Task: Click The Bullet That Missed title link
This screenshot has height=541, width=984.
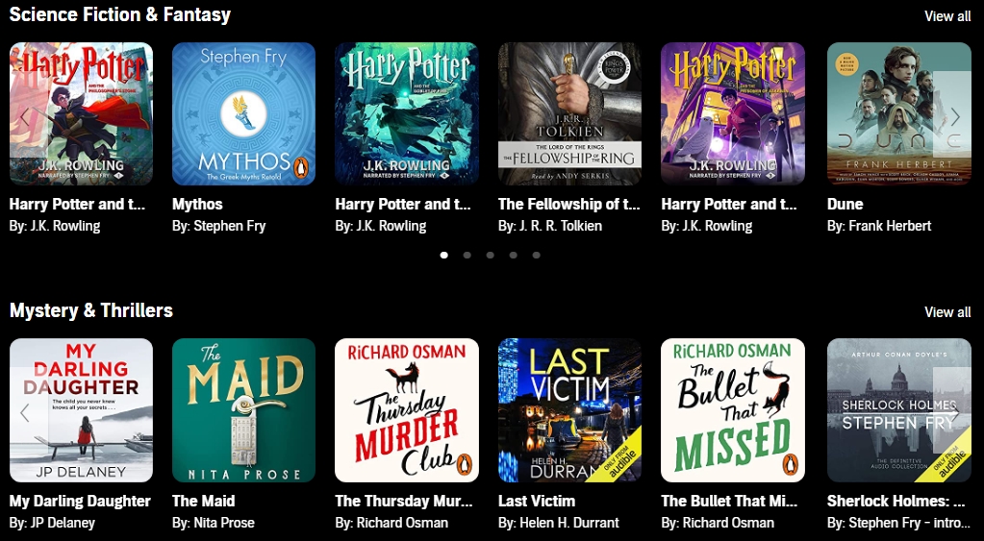Action: [729, 501]
